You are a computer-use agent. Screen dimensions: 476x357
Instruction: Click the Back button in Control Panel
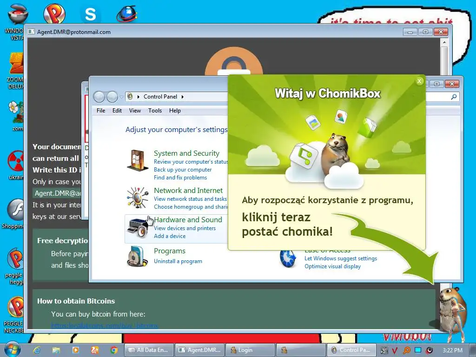[x=99, y=97]
